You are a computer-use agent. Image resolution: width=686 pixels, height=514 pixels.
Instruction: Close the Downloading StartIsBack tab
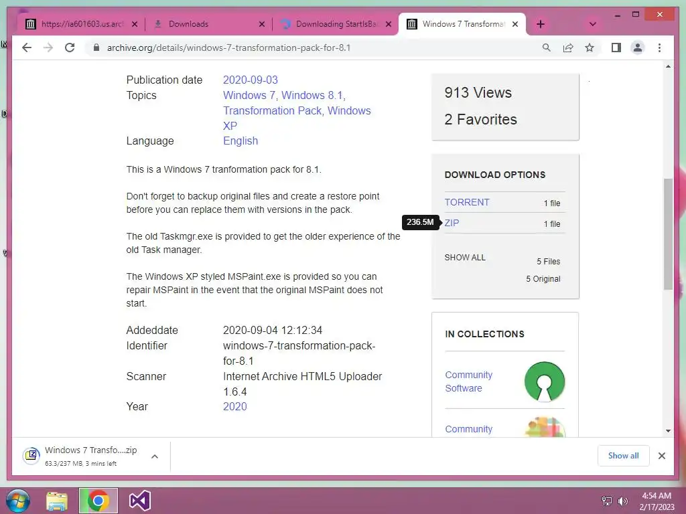click(x=388, y=24)
